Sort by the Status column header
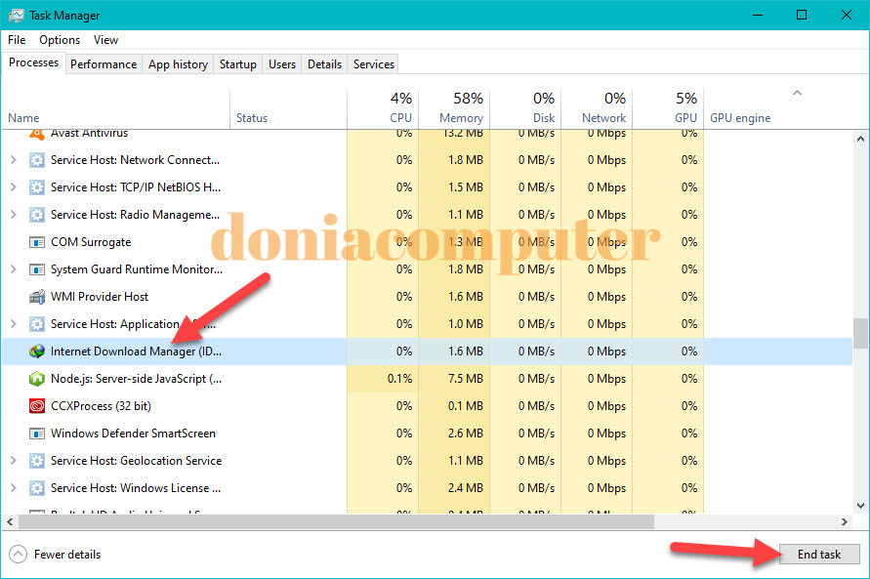This screenshot has height=579, width=870. pos(288,109)
